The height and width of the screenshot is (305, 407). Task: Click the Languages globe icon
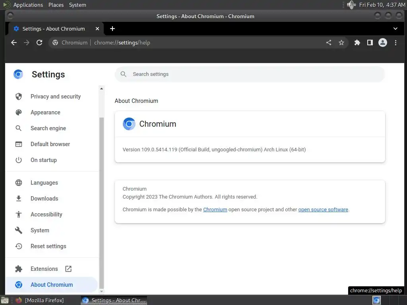tap(19, 183)
